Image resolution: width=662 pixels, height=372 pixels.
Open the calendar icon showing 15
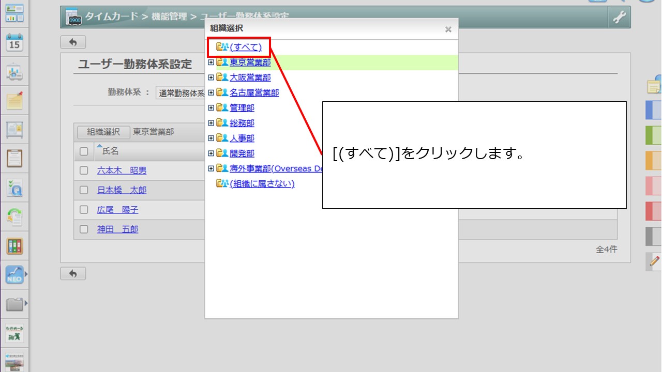[x=14, y=43]
